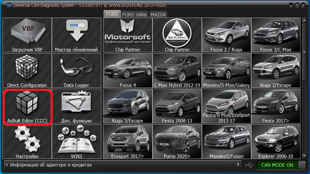Select Fiesta 2008-13 vehicle
This screenshot has height=174, width=310.
(177, 106)
